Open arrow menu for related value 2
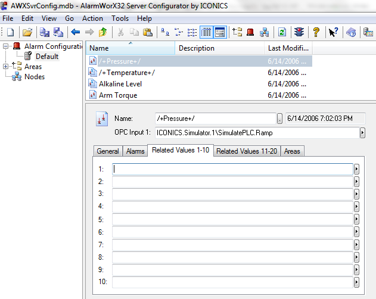The height and width of the screenshot is (299, 376). coord(356,182)
